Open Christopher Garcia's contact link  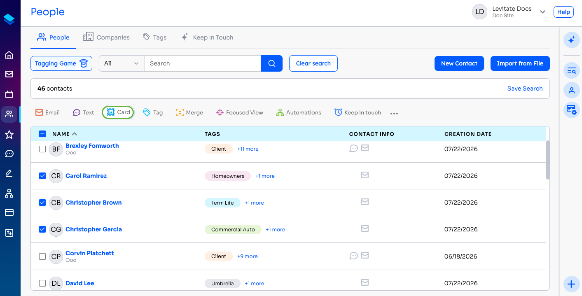coord(93,229)
